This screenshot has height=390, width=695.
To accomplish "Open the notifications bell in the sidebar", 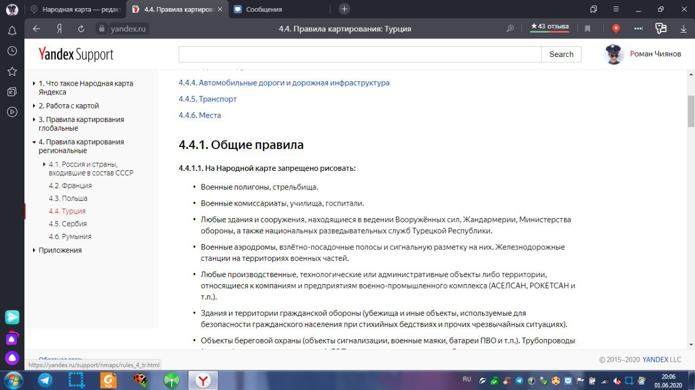I will [12, 30].
